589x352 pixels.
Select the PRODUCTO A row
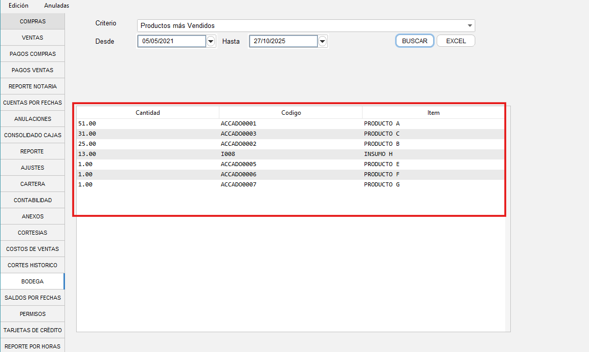(382, 123)
